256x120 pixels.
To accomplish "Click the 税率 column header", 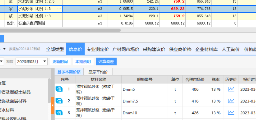I will pyautogui.click(x=216, y=79).
